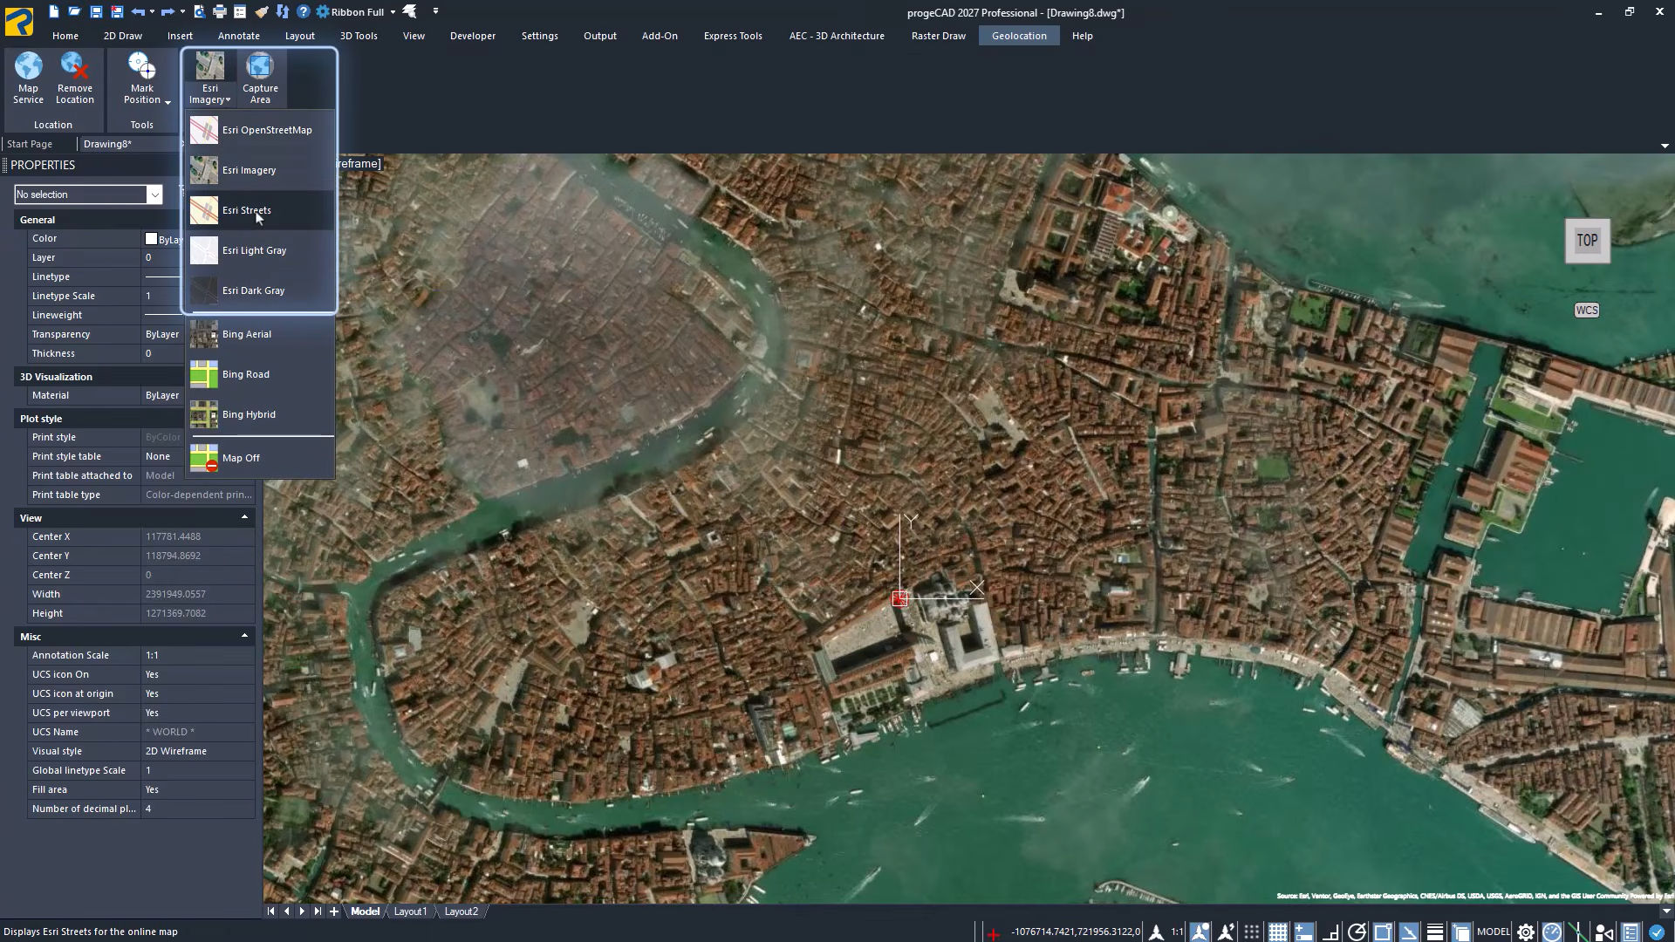Add a new layout with plus button
This screenshot has width=1675, height=942.
[x=334, y=911]
